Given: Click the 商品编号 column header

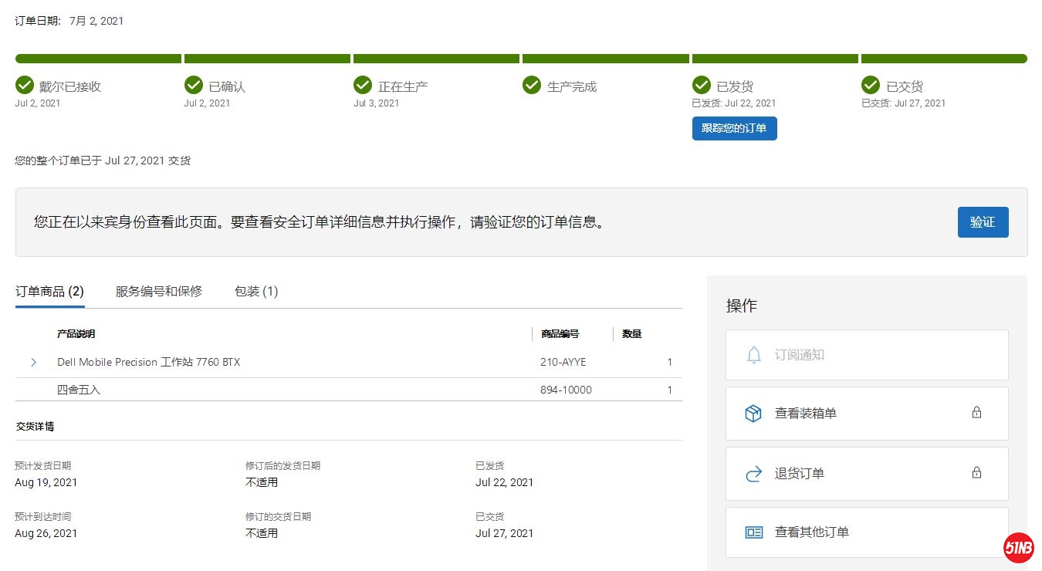Looking at the screenshot, I should click(560, 334).
